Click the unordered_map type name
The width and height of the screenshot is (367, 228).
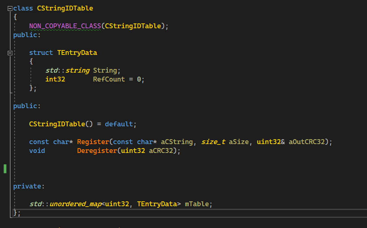pyautogui.click(x=75, y=204)
